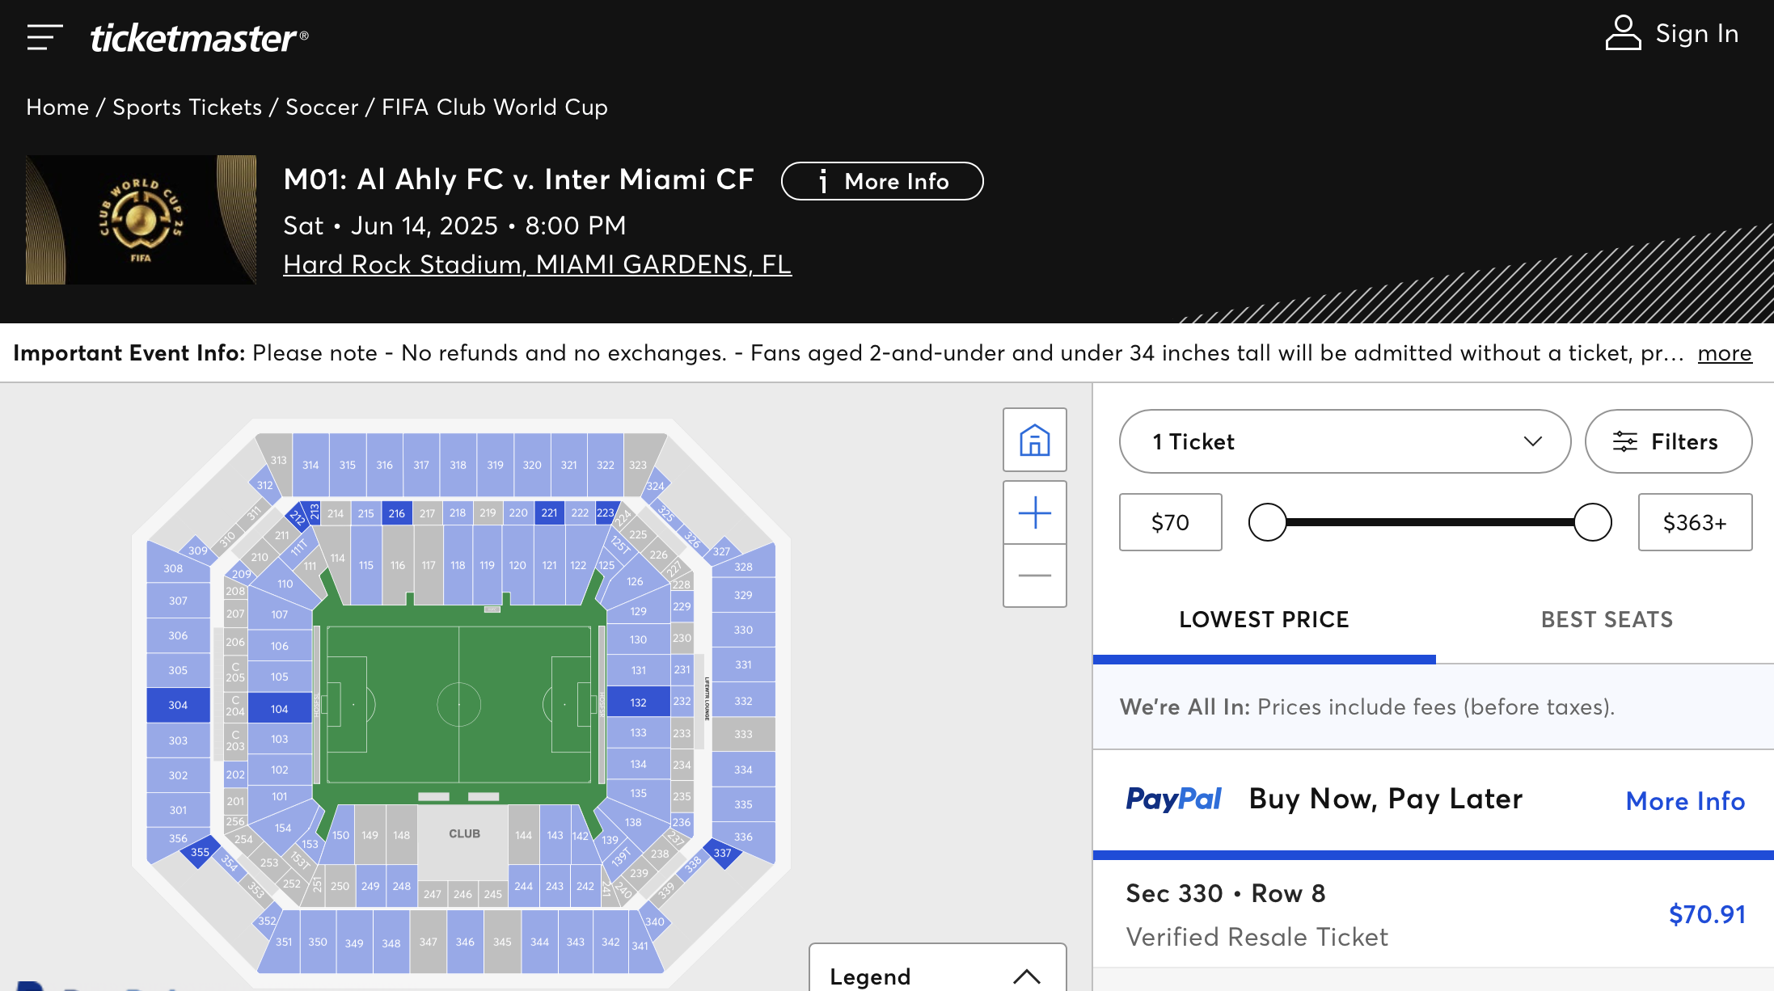
Task: Click the maximum price slider handle
Action: click(x=1592, y=522)
